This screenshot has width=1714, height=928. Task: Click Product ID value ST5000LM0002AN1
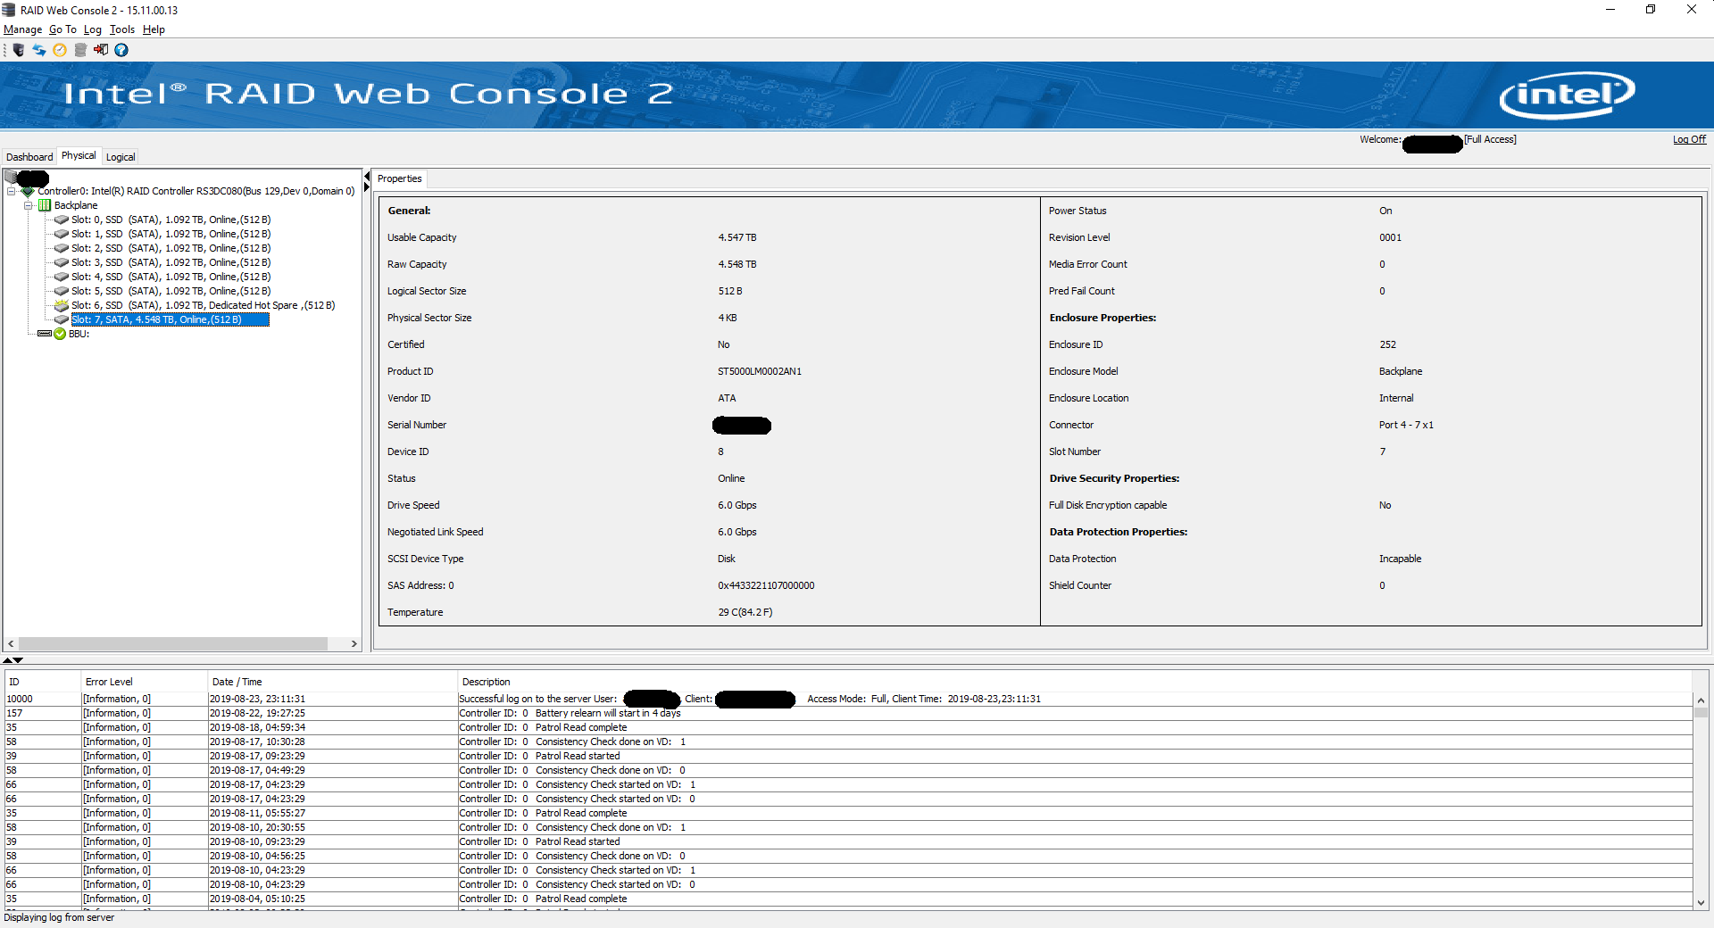[760, 371]
